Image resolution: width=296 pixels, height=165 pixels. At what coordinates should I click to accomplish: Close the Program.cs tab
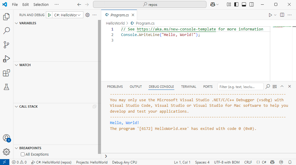133,15
